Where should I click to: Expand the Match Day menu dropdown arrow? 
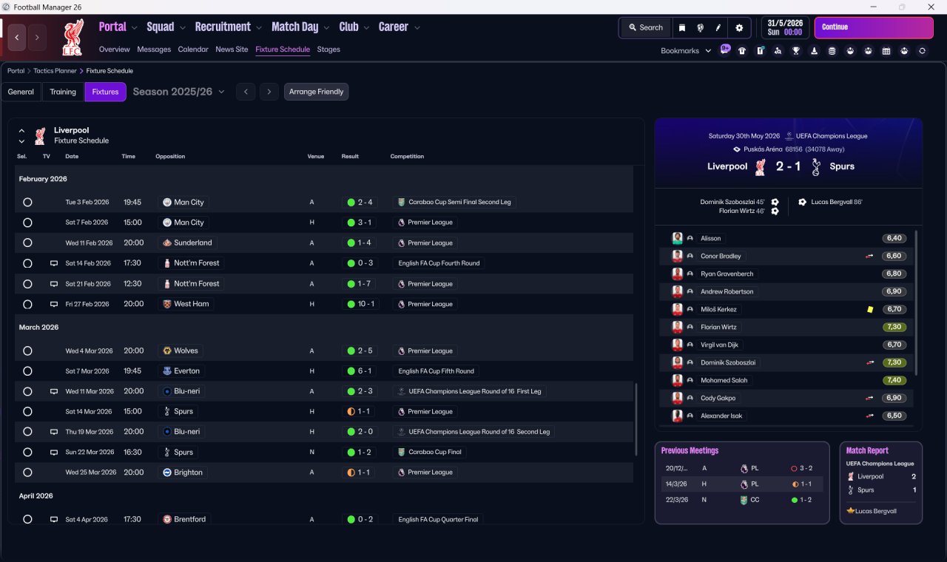click(326, 28)
